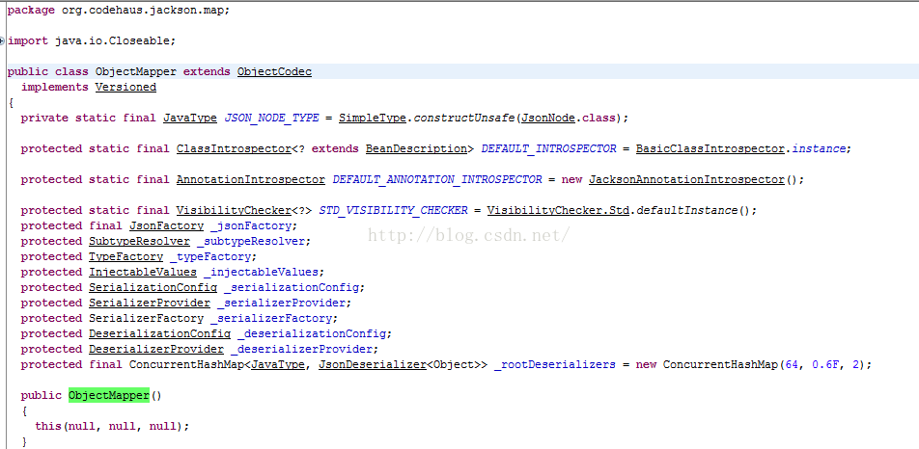Click the ObjectMapper name in class declaration

[136, 72]
